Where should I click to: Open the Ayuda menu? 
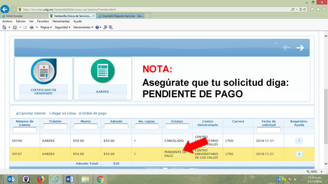pyautogui.click(x=77, y=22)
